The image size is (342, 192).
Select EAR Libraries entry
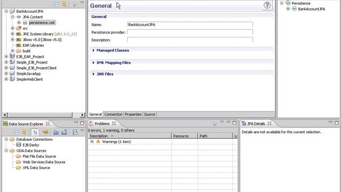33,45
